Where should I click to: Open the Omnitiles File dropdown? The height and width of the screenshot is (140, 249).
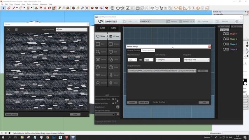[x=130, y=21]
